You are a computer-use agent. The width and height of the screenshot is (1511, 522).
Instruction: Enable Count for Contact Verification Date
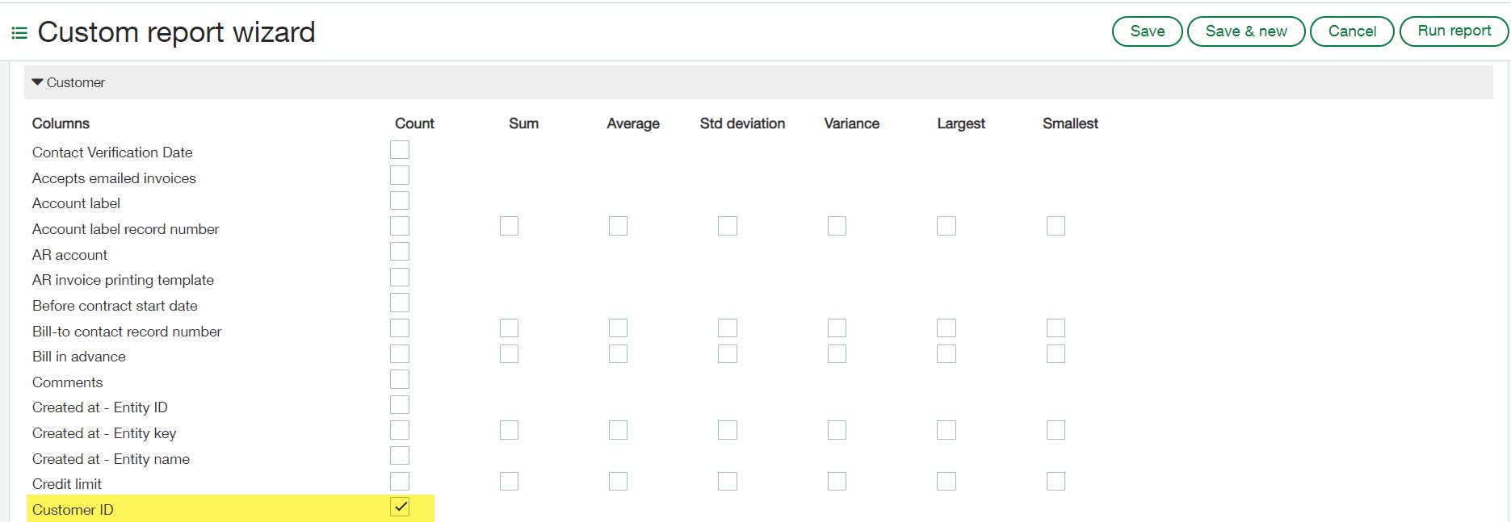(x=400, y=150)
